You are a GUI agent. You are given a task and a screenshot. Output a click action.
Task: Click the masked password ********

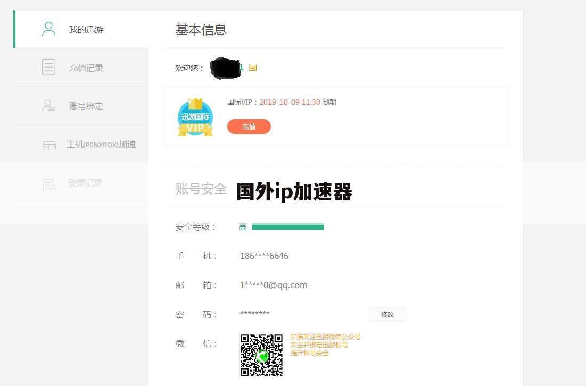(x=255, y=313)
